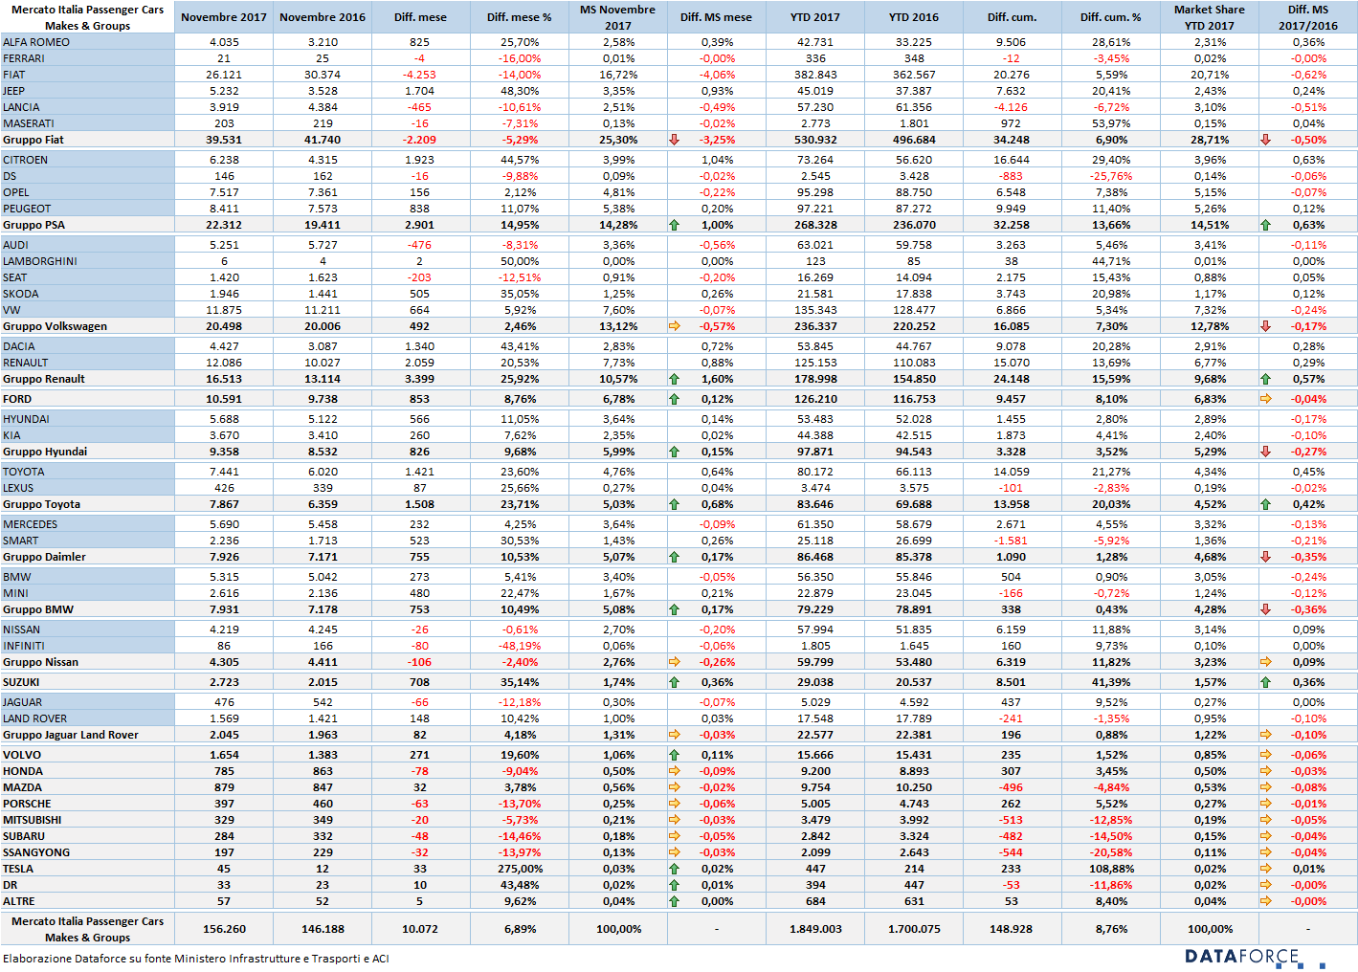Select the Diff. mese % column header
The image size is (1358, 972).
pyautogui.click(x=520, y=17)
